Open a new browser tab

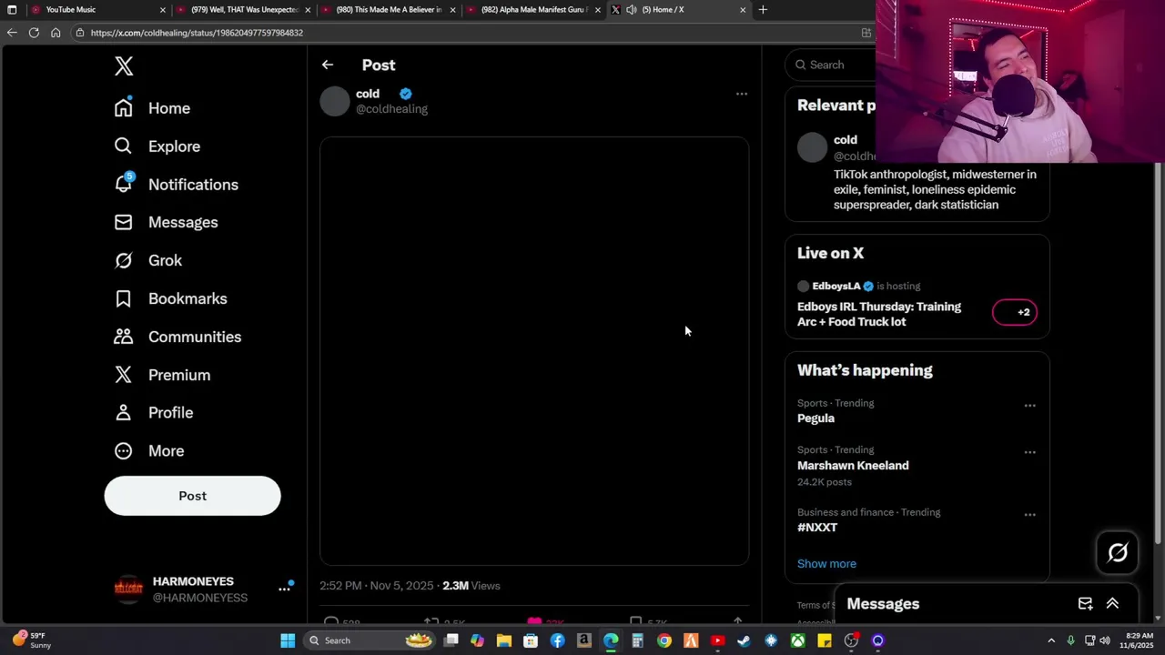763,10
